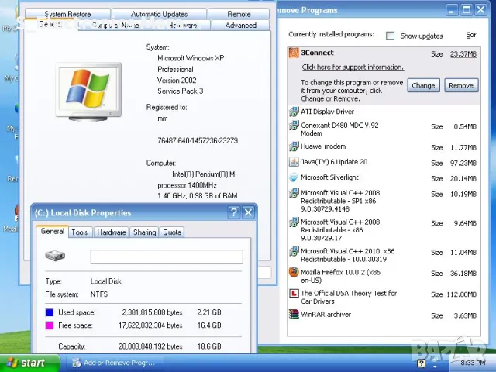Screen dimensions: 496x372
Task: Click the blue Used space color swatch
Action: pos(50,312)
